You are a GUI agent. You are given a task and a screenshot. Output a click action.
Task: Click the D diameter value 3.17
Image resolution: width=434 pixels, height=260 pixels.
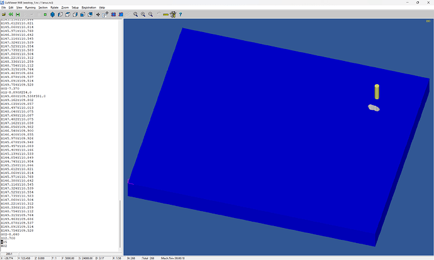tap(101, 258)
